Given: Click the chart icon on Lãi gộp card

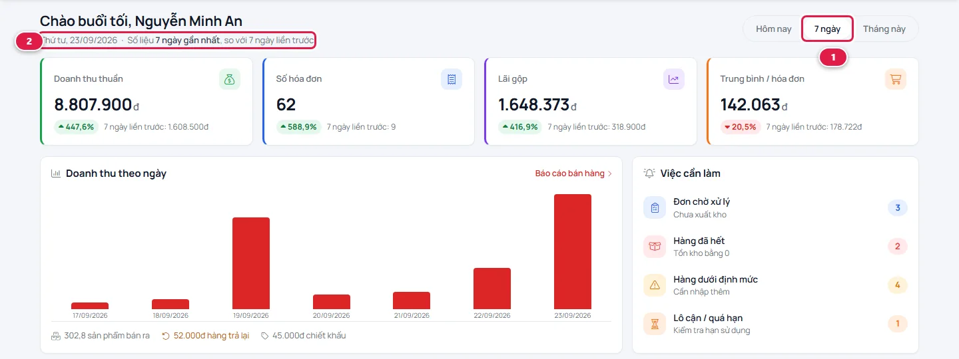Looking at the screenshot, I should pos(674,79).
